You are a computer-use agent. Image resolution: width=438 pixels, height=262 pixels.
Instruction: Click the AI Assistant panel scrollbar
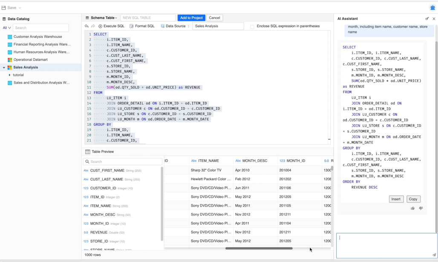click(436, 137)
